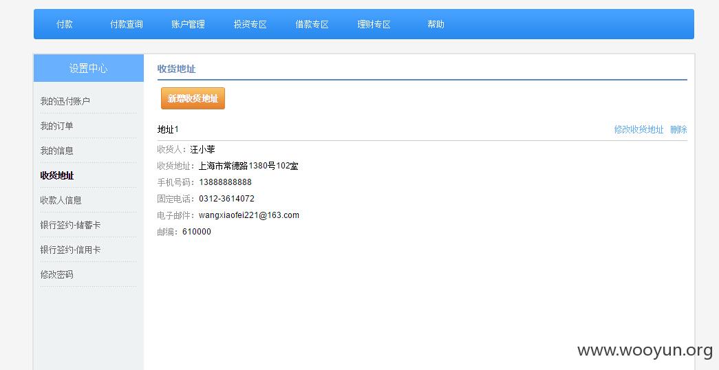Click the 修改收货地址 link
This screenshot has height=370, width=719.
coord(638,129)
